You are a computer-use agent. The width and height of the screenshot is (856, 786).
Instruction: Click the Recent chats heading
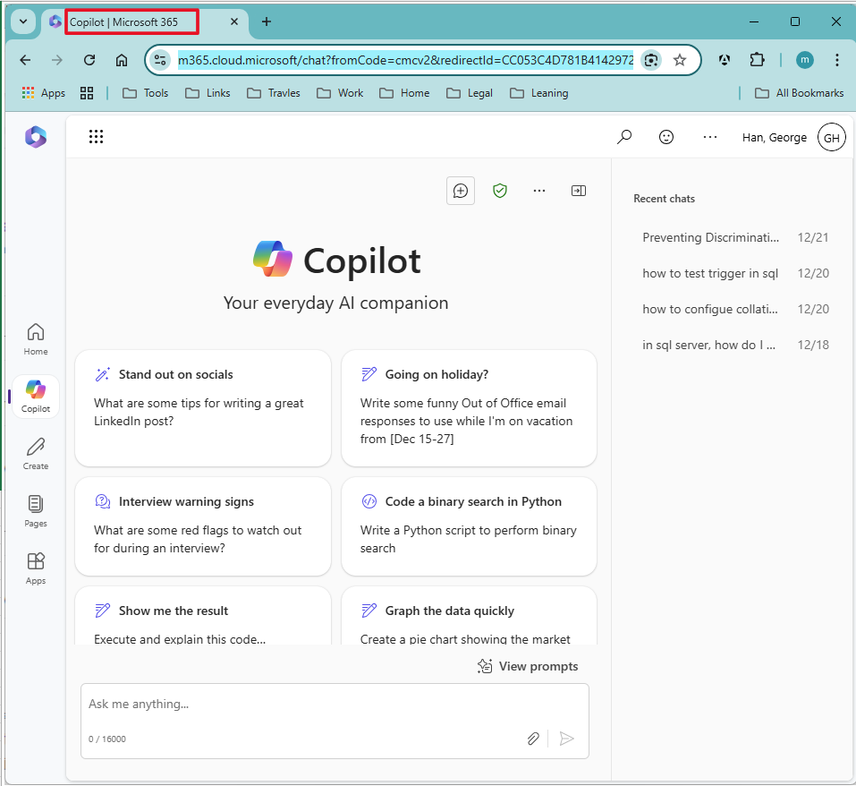tap(664, 199)
